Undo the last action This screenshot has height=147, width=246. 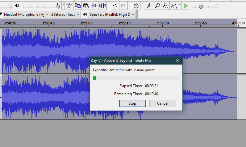pos(115,6)
